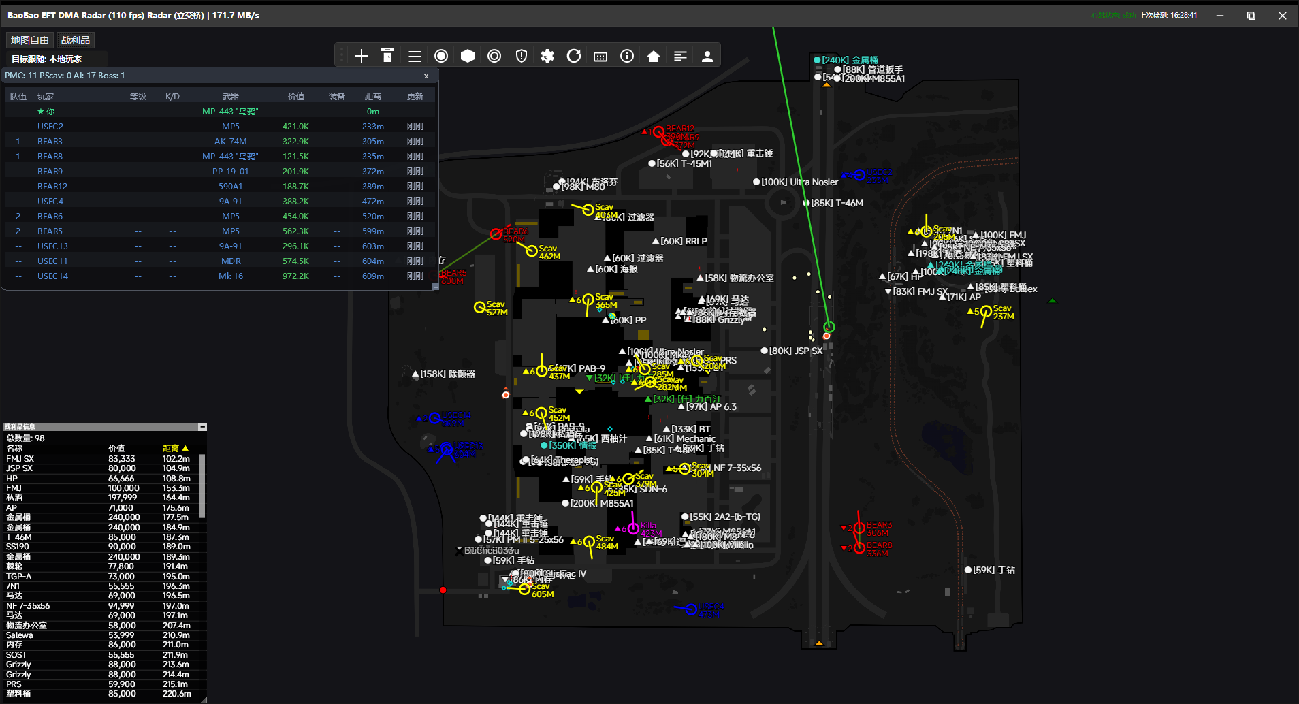Click the plus icon in the floating toolbar

(x=362, y=56)
